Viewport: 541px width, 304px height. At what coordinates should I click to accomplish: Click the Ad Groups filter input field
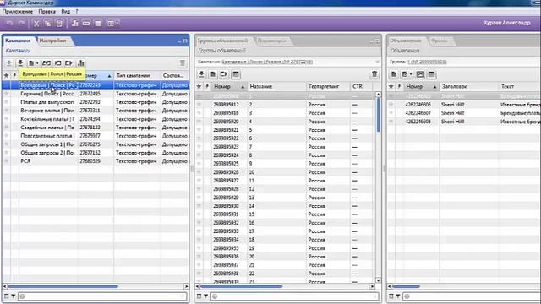click(295, 296)
